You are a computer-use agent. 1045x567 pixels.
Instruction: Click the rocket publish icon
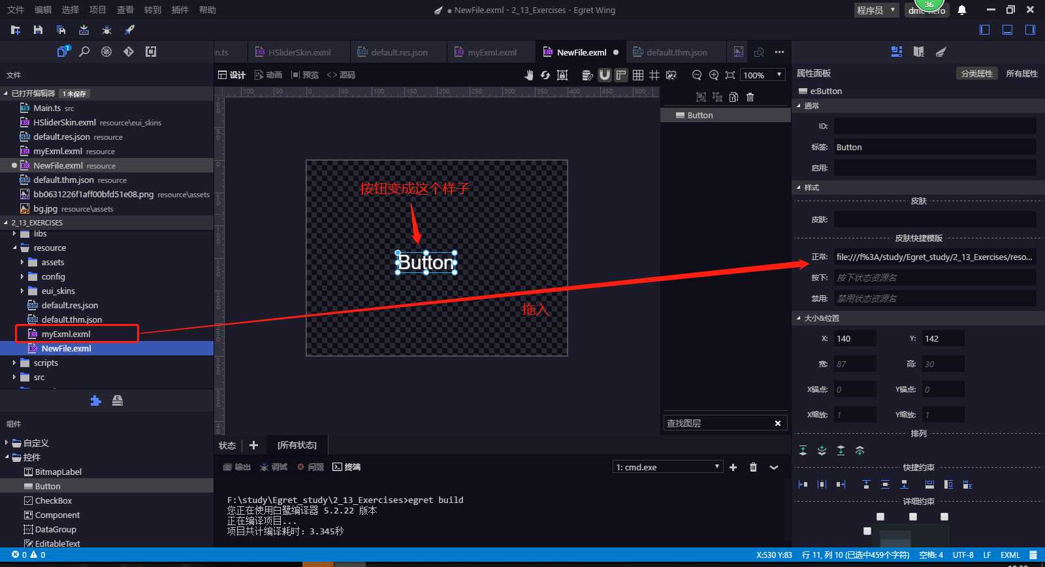click(129, 30)
